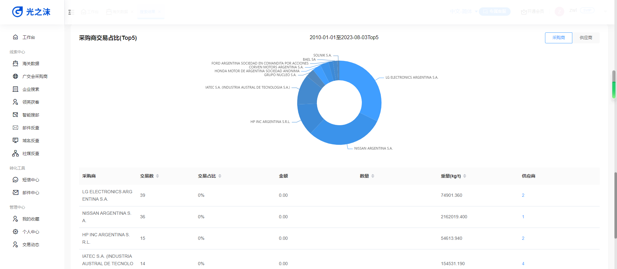Screen dimensions: 617x269
Task: Go to 企业搜索 in the sidebar
Action: (31, 89)
